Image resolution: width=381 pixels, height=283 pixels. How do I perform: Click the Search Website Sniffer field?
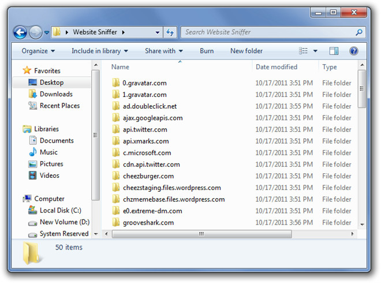pos(273,32)
